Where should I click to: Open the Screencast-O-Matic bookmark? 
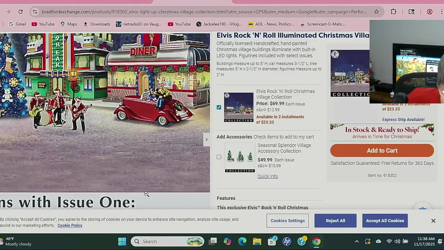[x=323, y=24]
